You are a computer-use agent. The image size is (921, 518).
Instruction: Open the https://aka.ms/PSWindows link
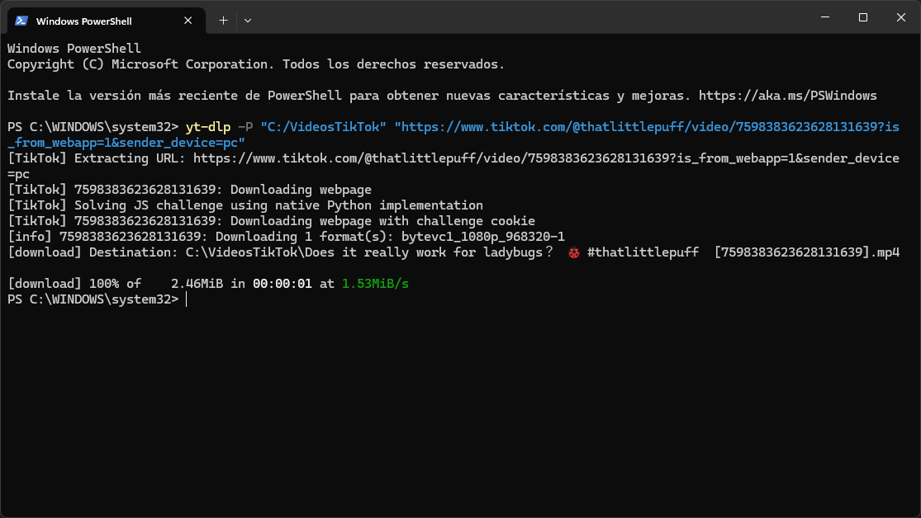[788, 96]
